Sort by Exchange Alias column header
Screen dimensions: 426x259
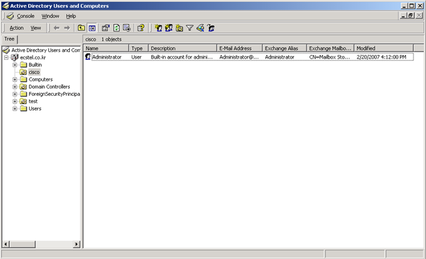(284, 49)
